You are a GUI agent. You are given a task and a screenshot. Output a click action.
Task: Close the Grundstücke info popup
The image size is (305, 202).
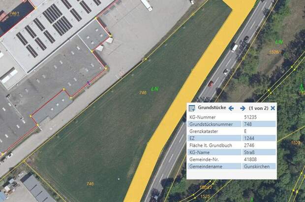tap(273, 108)
